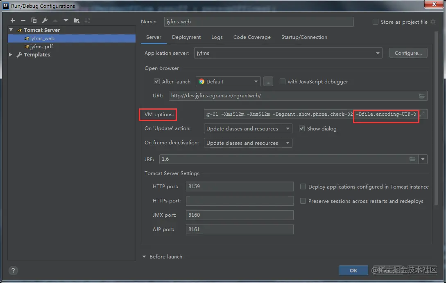Select jyfms_pdf configuration

(x=72, y=47)
